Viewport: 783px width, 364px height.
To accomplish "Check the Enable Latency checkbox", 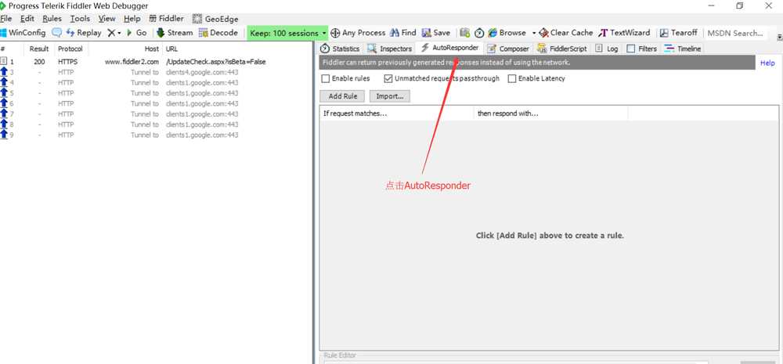I will click(x=512, y=78).
